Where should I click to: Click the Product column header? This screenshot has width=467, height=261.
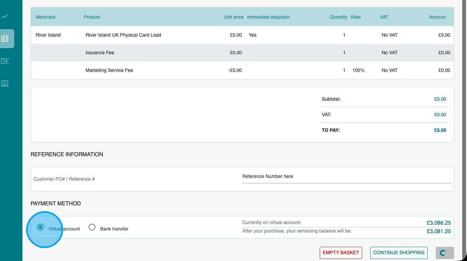click(x=92, y=17)
